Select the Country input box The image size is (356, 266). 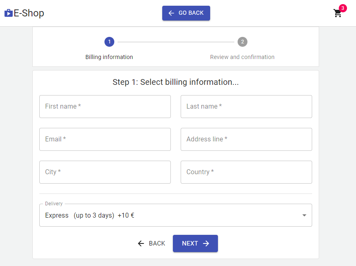coord(246,172)
